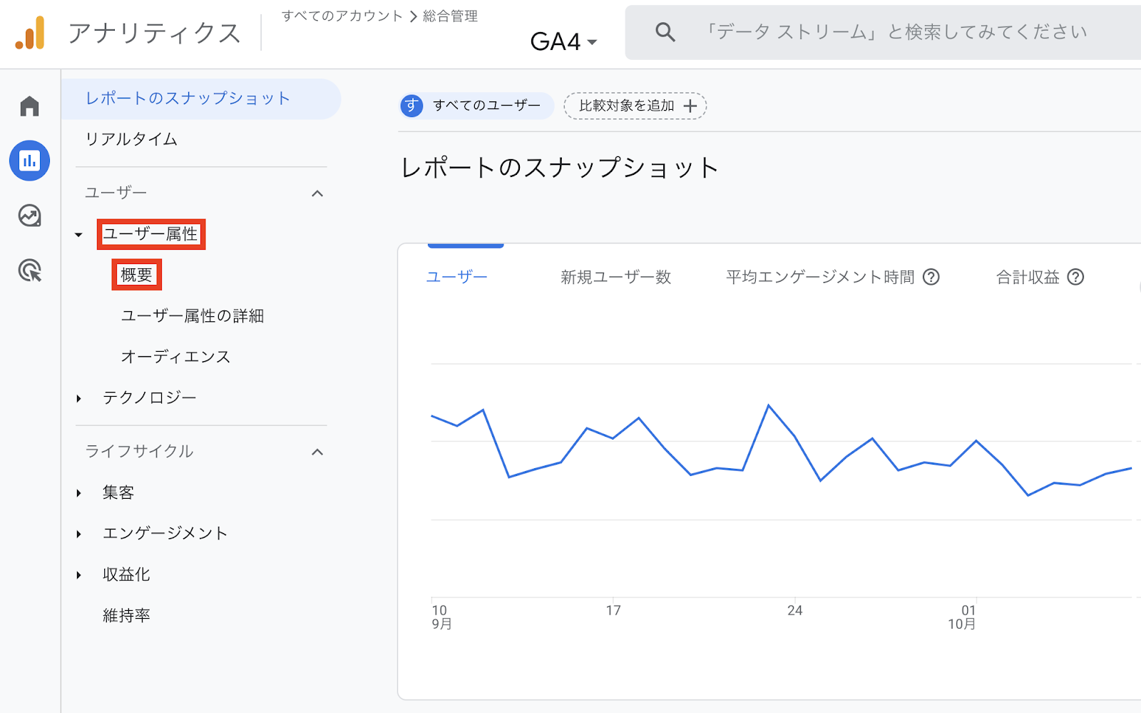This screenshot has width=1141, height=713.
Task: Open the Explore icon in sidebar
Action: [x=29, y=216]
